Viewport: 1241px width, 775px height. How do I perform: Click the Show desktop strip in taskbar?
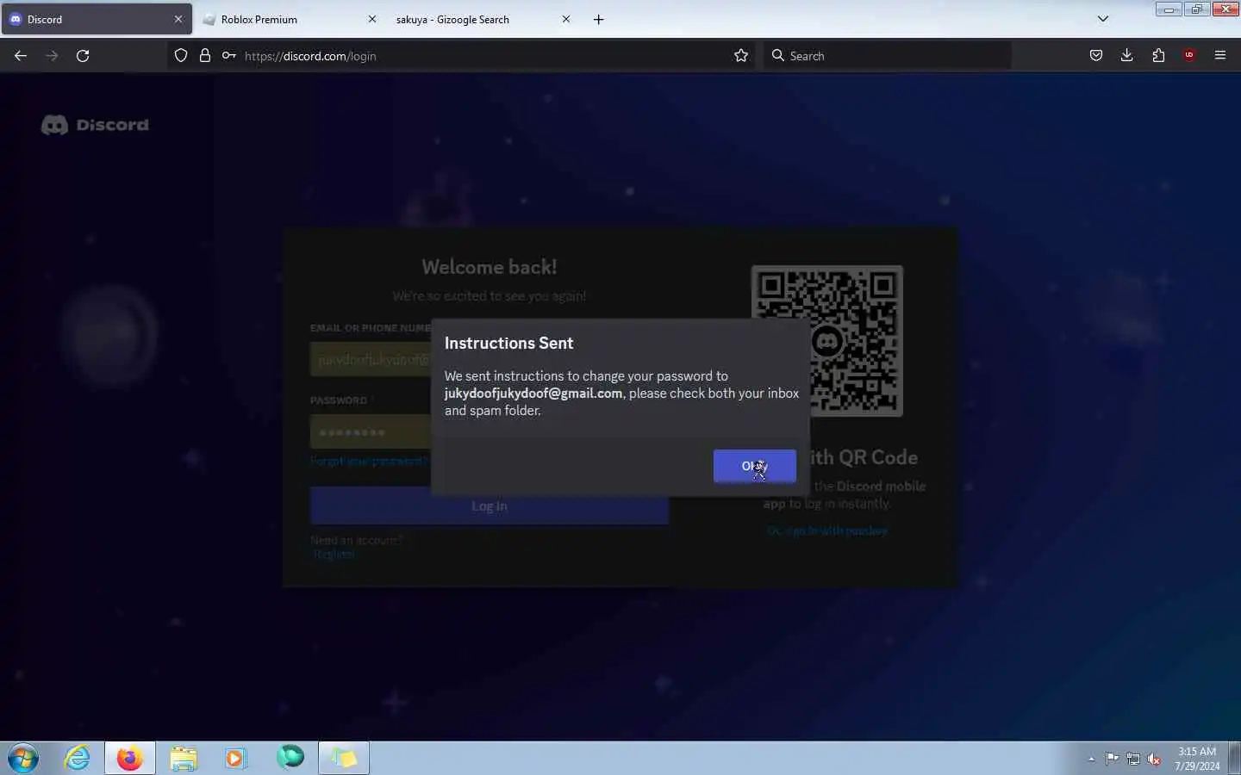tap(1235, 759)
